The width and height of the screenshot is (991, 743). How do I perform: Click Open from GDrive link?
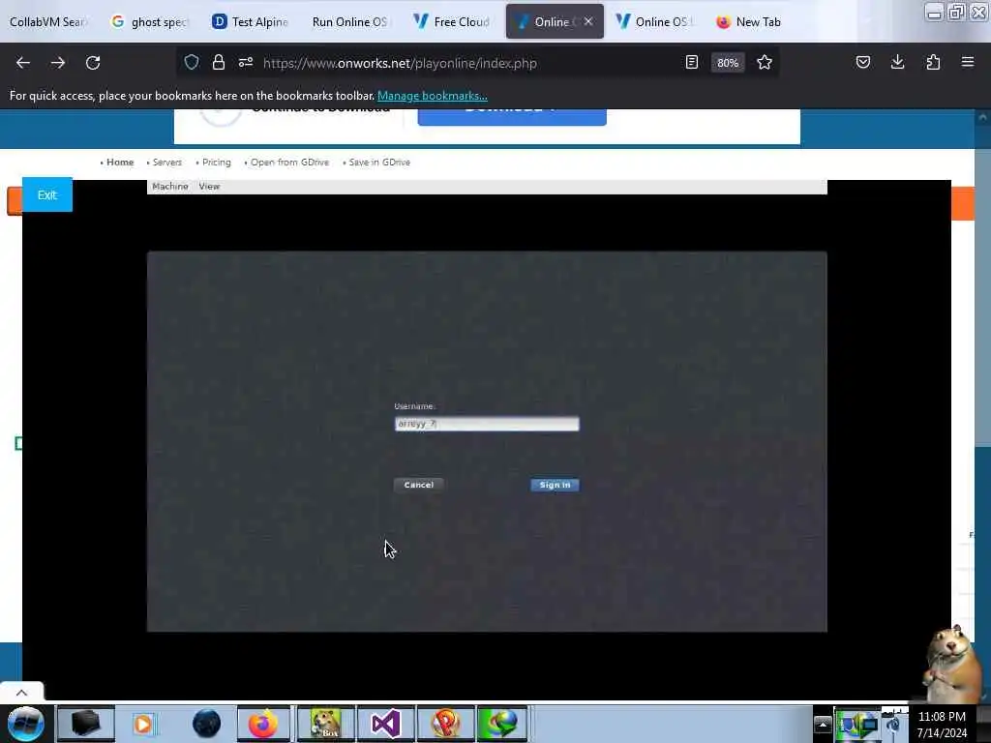tap(289, 163)
